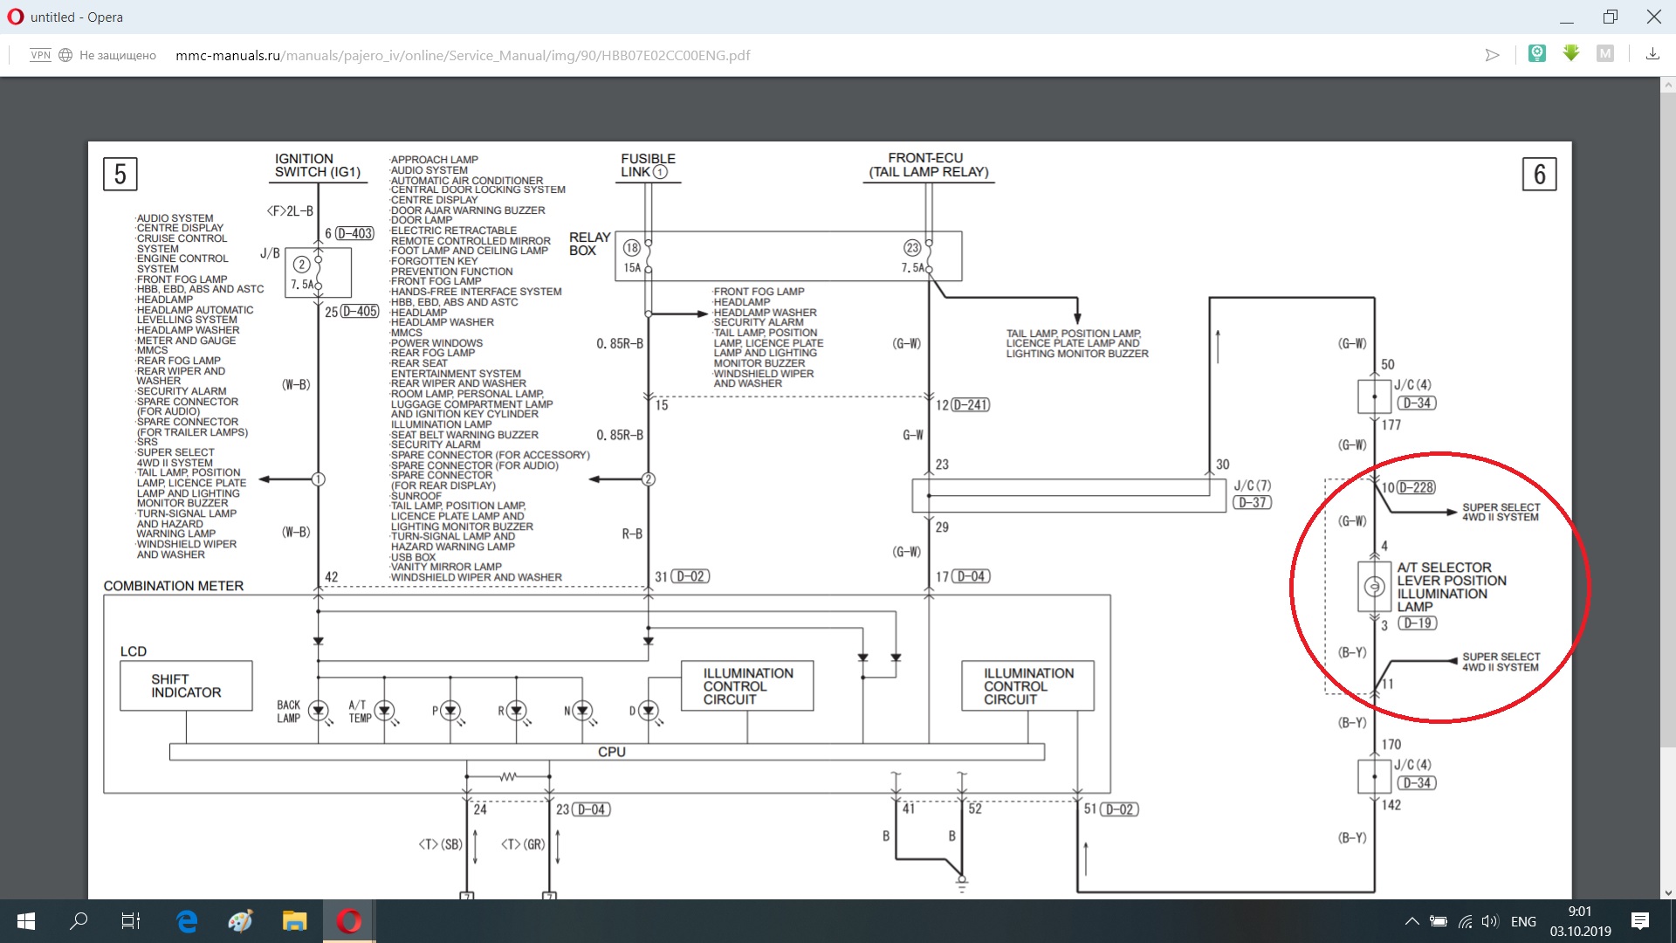
Task: Open Opera's downloads panel icon
Action: (1652, 54)
